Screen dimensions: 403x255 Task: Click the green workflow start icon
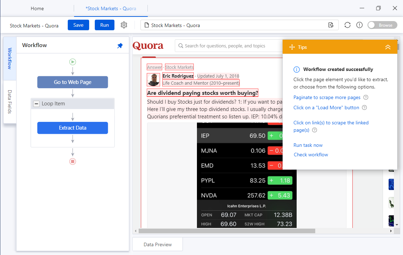click(x=72, y=62)
